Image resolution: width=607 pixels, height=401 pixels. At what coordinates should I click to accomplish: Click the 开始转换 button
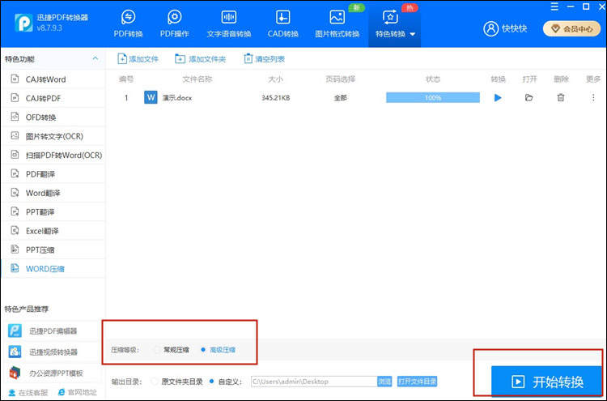[x=546, y=382]
